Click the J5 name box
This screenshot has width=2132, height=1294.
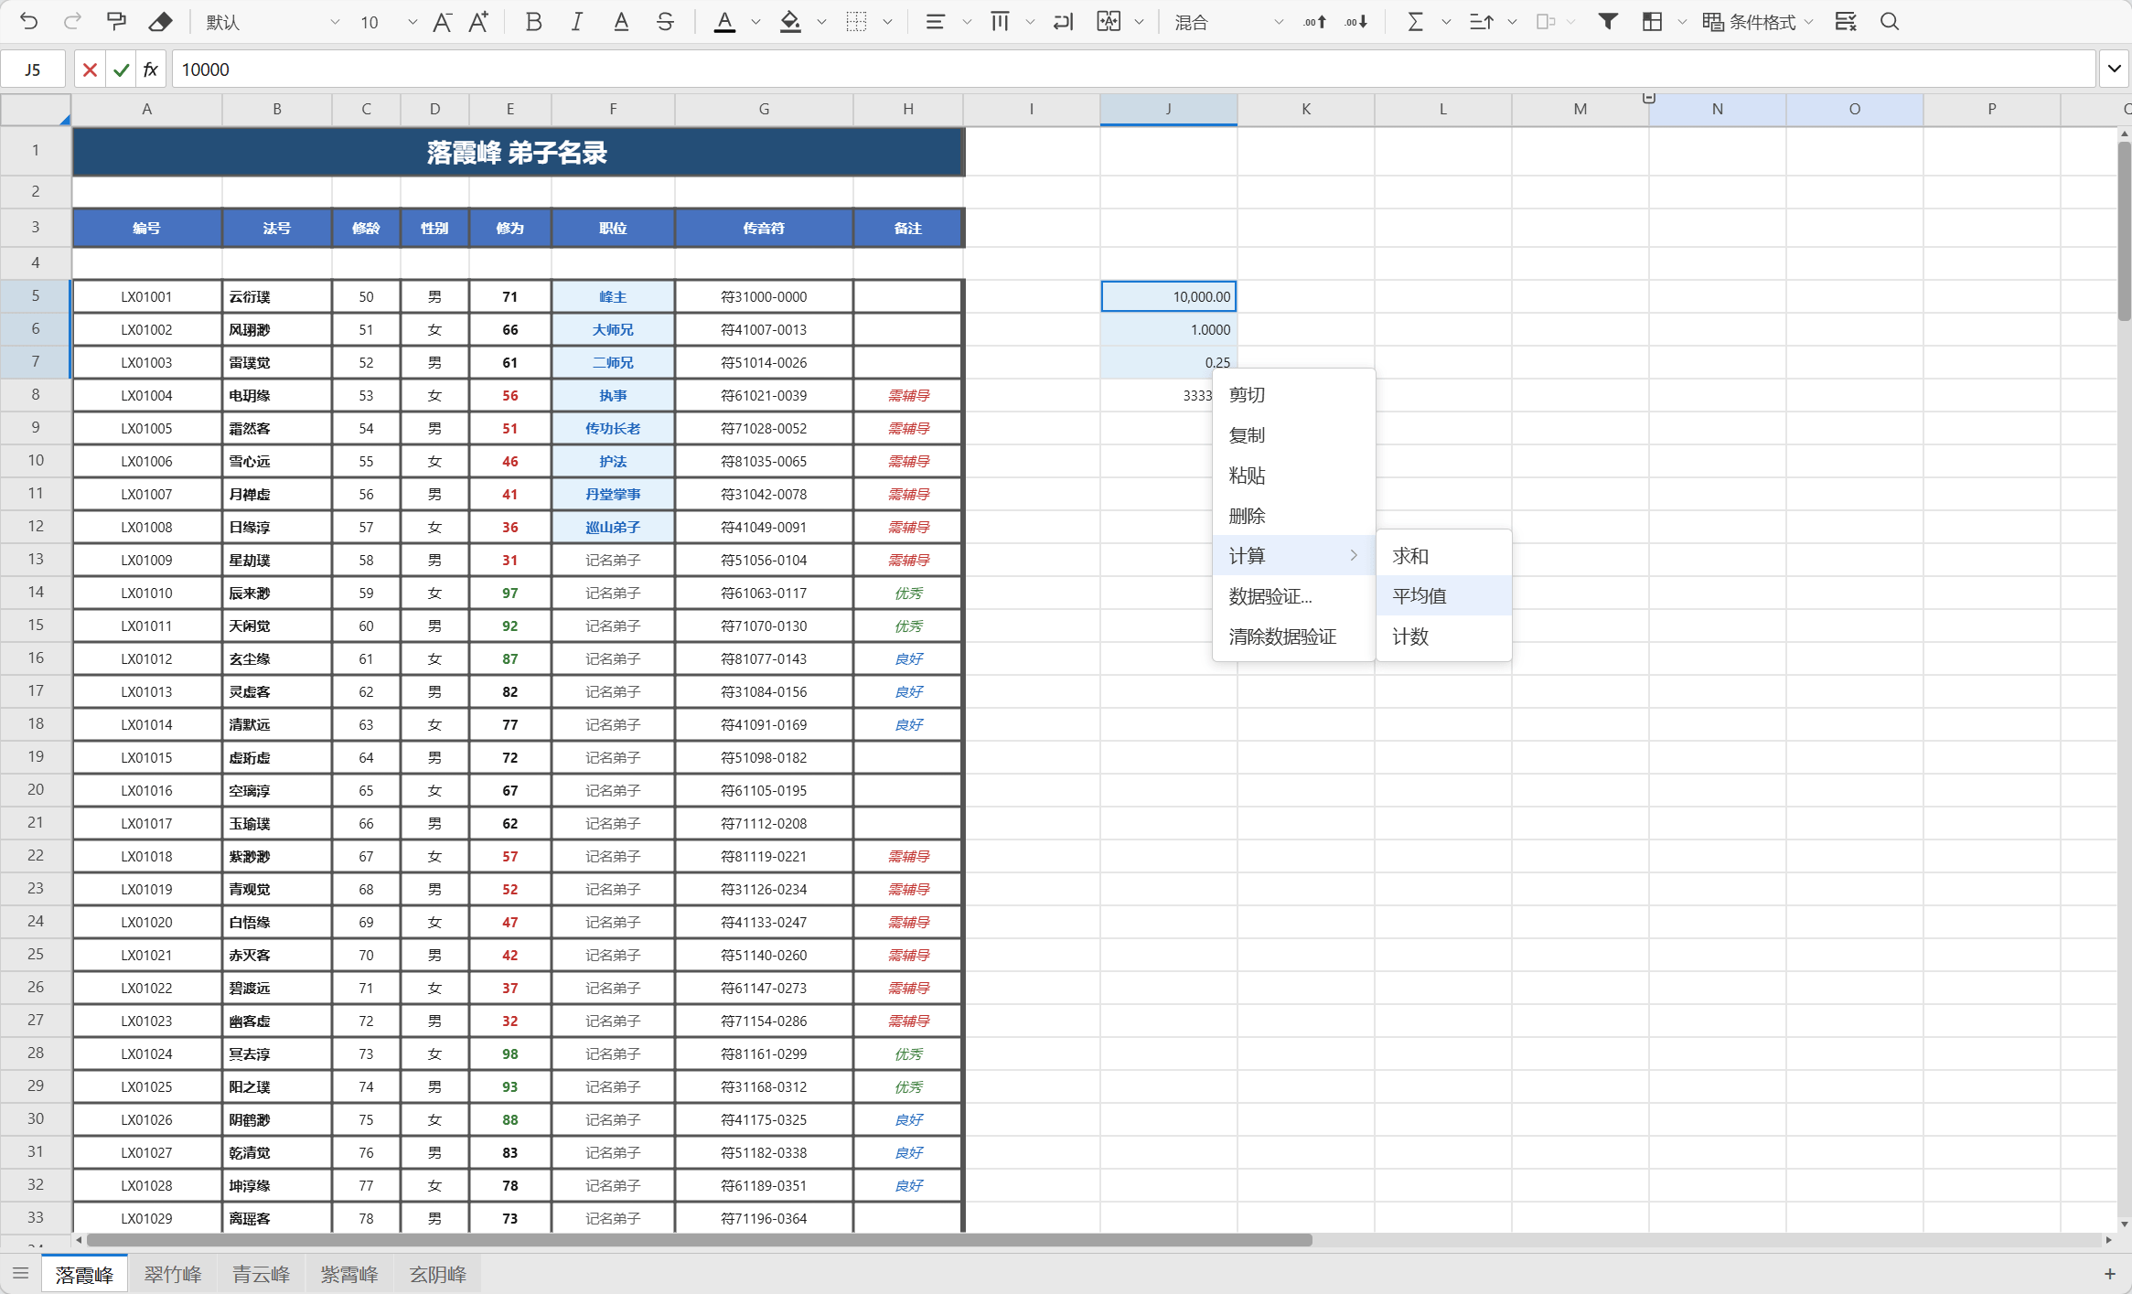tap(33, 70)
